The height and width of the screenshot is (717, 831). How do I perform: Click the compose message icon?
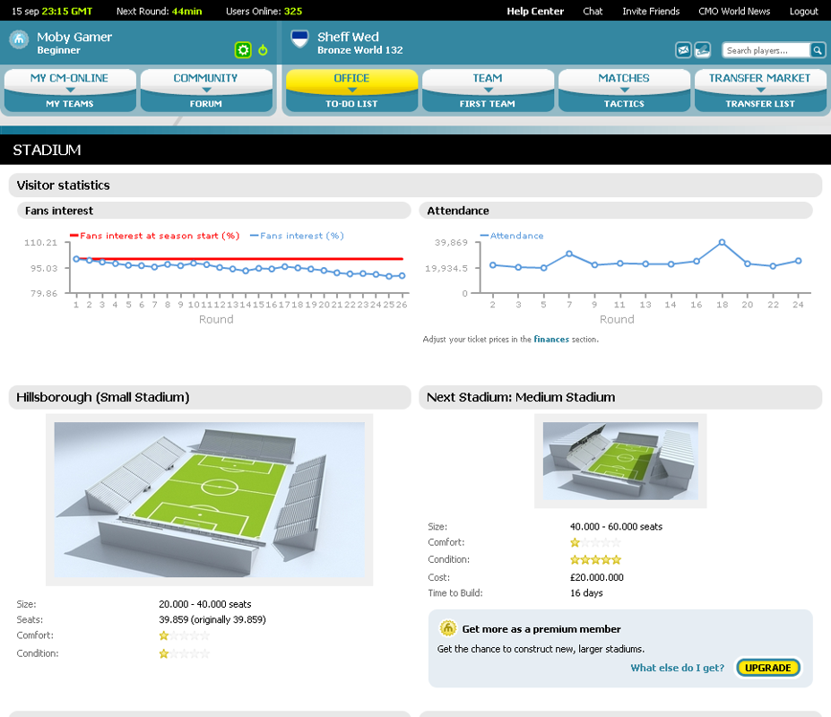click(x=702, y=49)
